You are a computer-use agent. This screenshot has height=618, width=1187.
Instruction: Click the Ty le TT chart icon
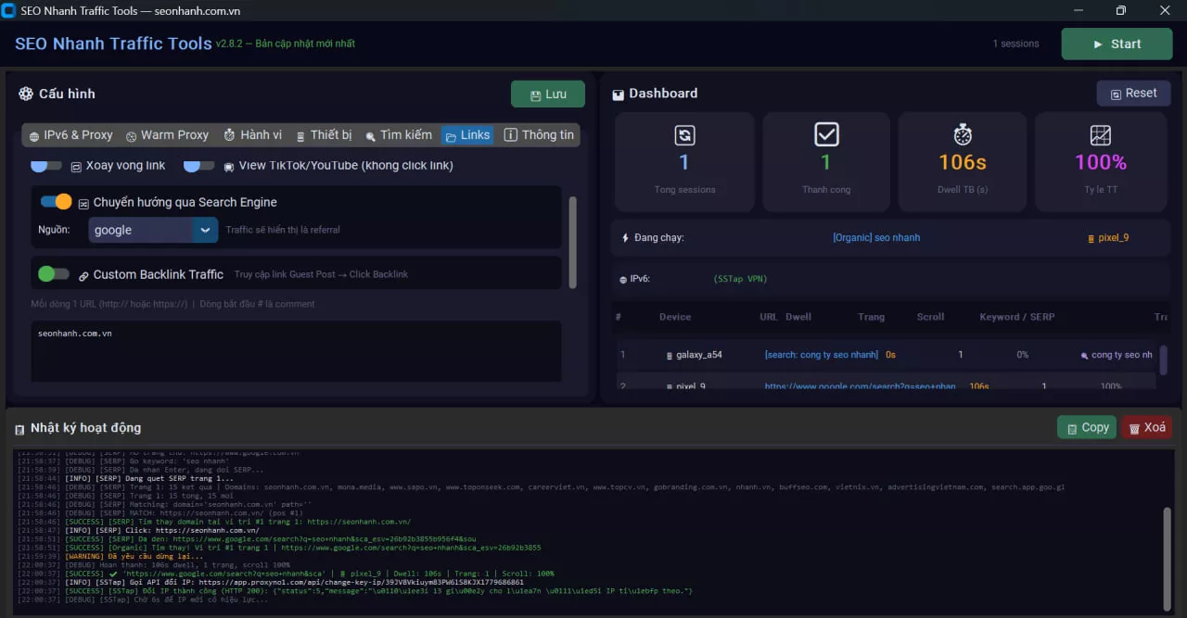click(1101, 135)
